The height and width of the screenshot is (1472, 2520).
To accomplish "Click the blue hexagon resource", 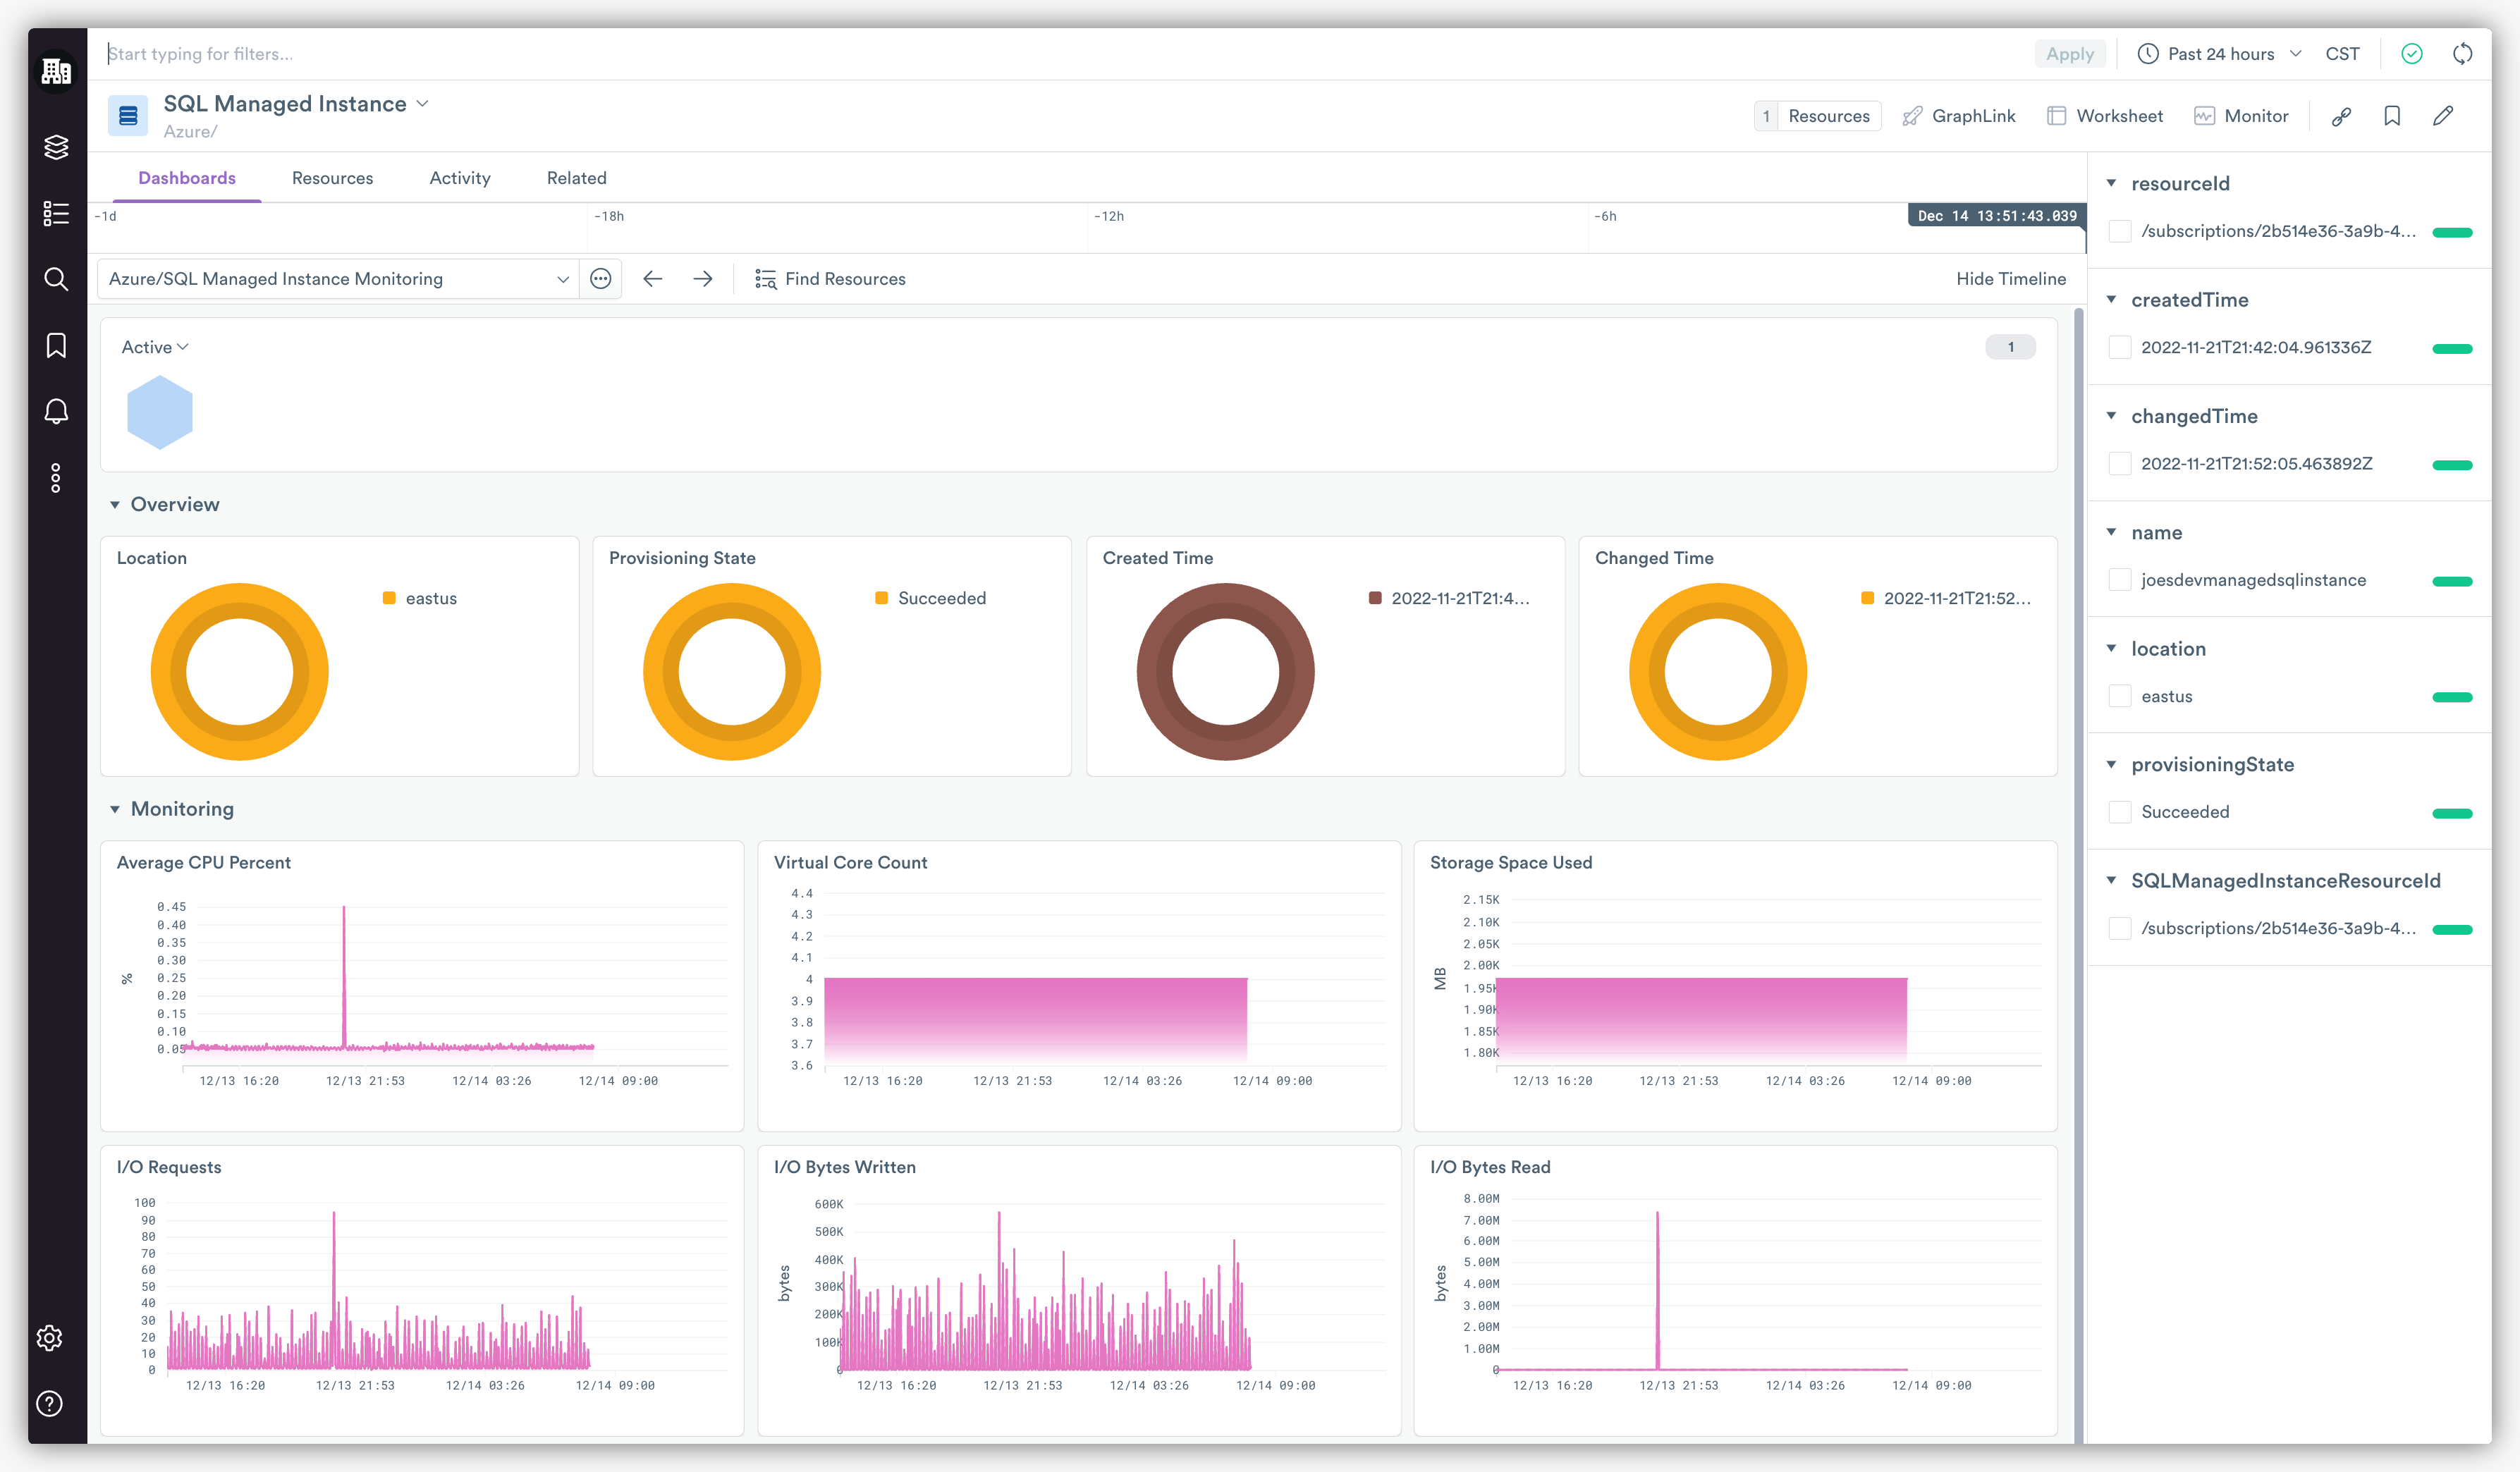I will coord(160,412).
